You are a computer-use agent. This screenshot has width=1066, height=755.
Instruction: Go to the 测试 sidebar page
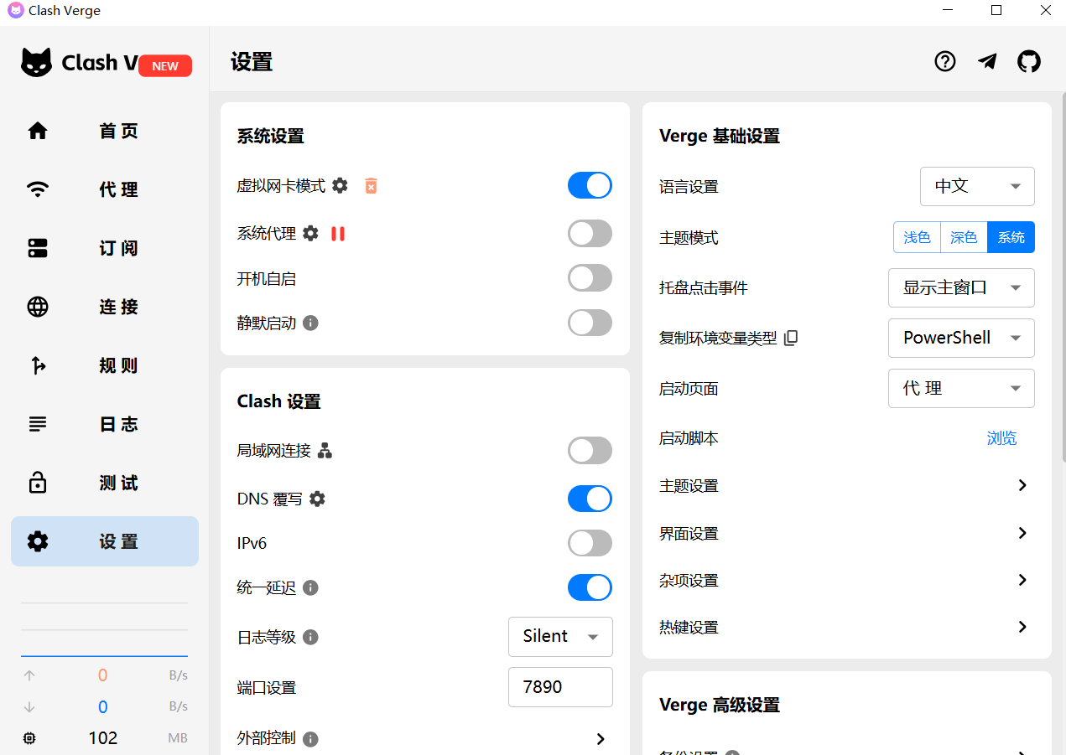point(105,483)
